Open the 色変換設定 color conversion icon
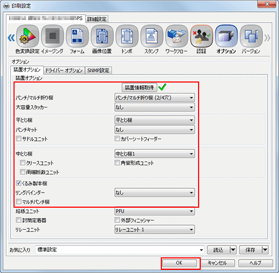The height and width of the screenshot is (273, 279). coord(28,36)
